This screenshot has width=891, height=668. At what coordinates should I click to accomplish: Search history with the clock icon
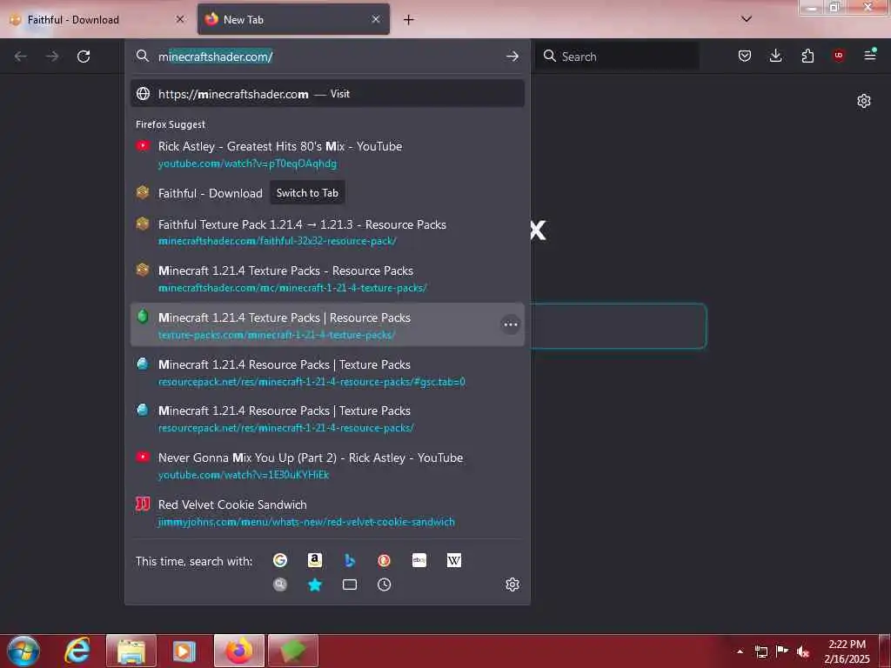(384, 584)
